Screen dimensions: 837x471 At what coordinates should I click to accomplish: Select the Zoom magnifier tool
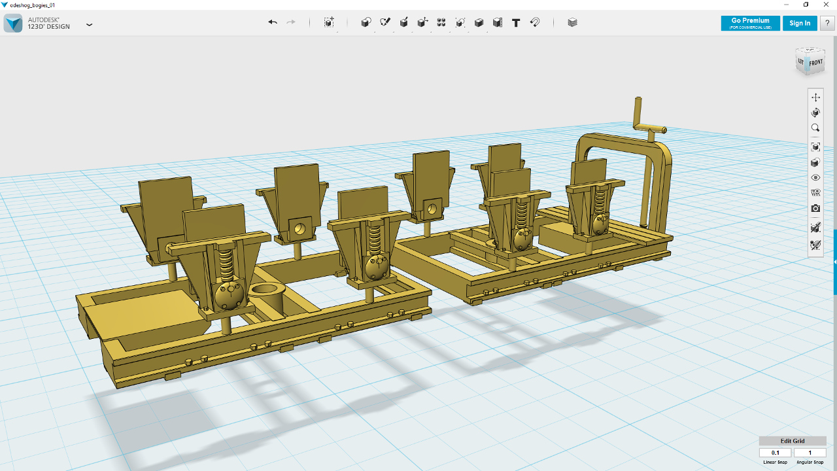[x=815, y=128]
